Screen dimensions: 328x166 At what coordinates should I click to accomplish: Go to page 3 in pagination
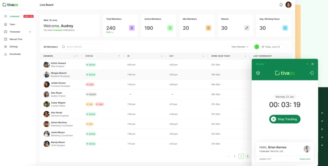(x=247, y=156)
